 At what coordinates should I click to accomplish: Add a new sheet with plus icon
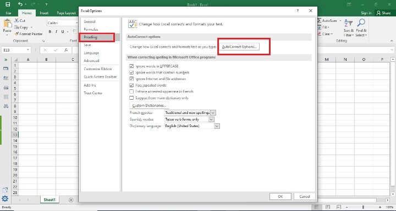click(71, 199)
